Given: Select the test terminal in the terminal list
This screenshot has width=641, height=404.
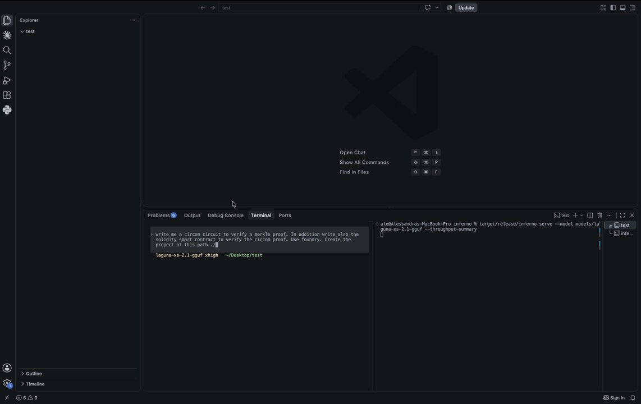Looking at the screenshot, I should (x=621, y=226).
